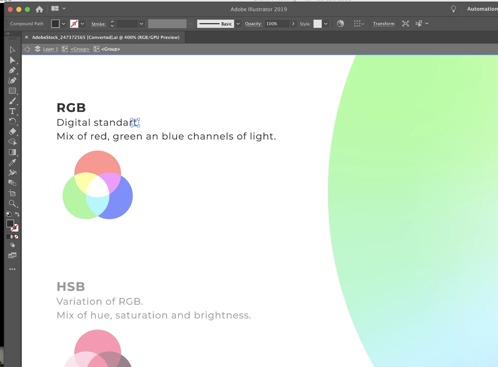Image resolution: width=498 pixels, height=367 pixels.
Task: Adjust stroke weight stepper arrows
Action: click(x=112, y=24)
